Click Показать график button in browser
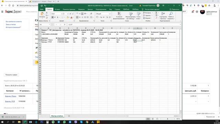The height and width of the screenshot is (124, 220). [x=11, y=75]
